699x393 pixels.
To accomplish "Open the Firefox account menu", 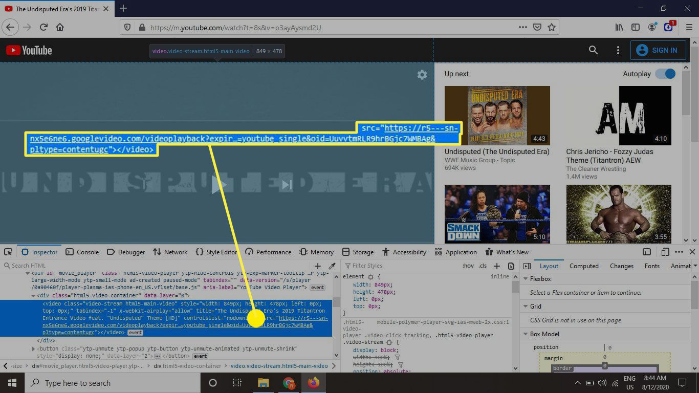I will click(x=652, y=27).
